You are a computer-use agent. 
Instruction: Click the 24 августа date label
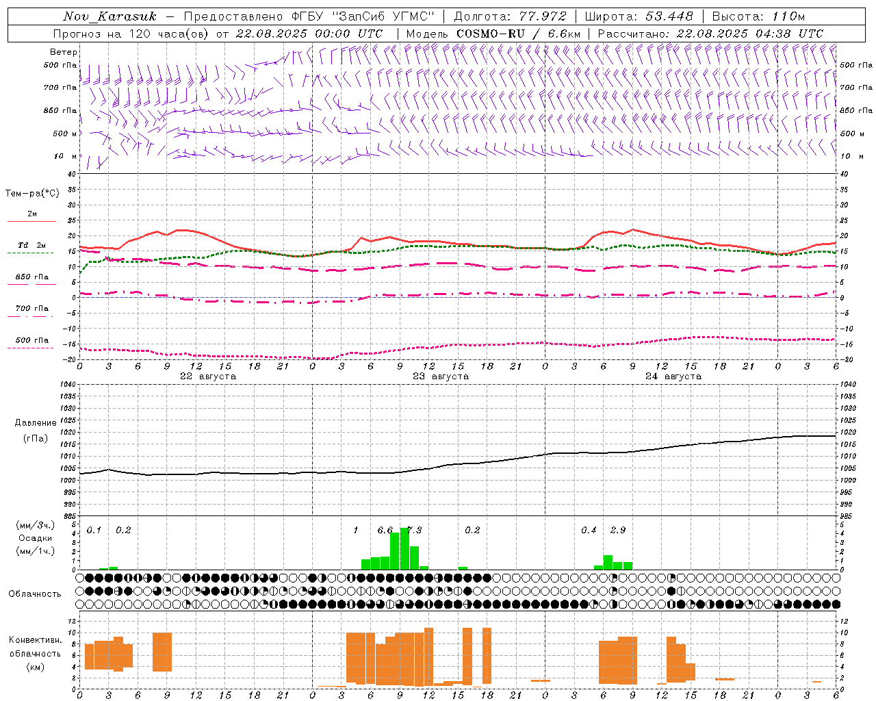click(x=673, y=377)
